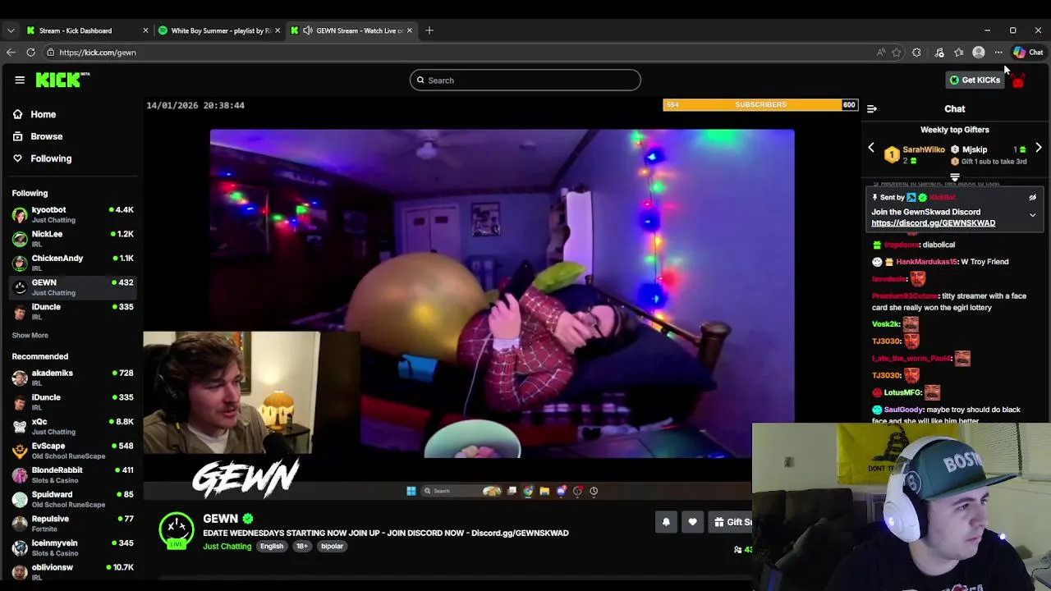Viewport: 1051px width, 591px height.
Task: Open oblivionsw in Recommended channels
Action: (x=72, y=571)
